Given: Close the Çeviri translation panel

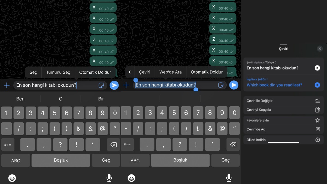Looking at the screenshot, I should pos(320,49).
